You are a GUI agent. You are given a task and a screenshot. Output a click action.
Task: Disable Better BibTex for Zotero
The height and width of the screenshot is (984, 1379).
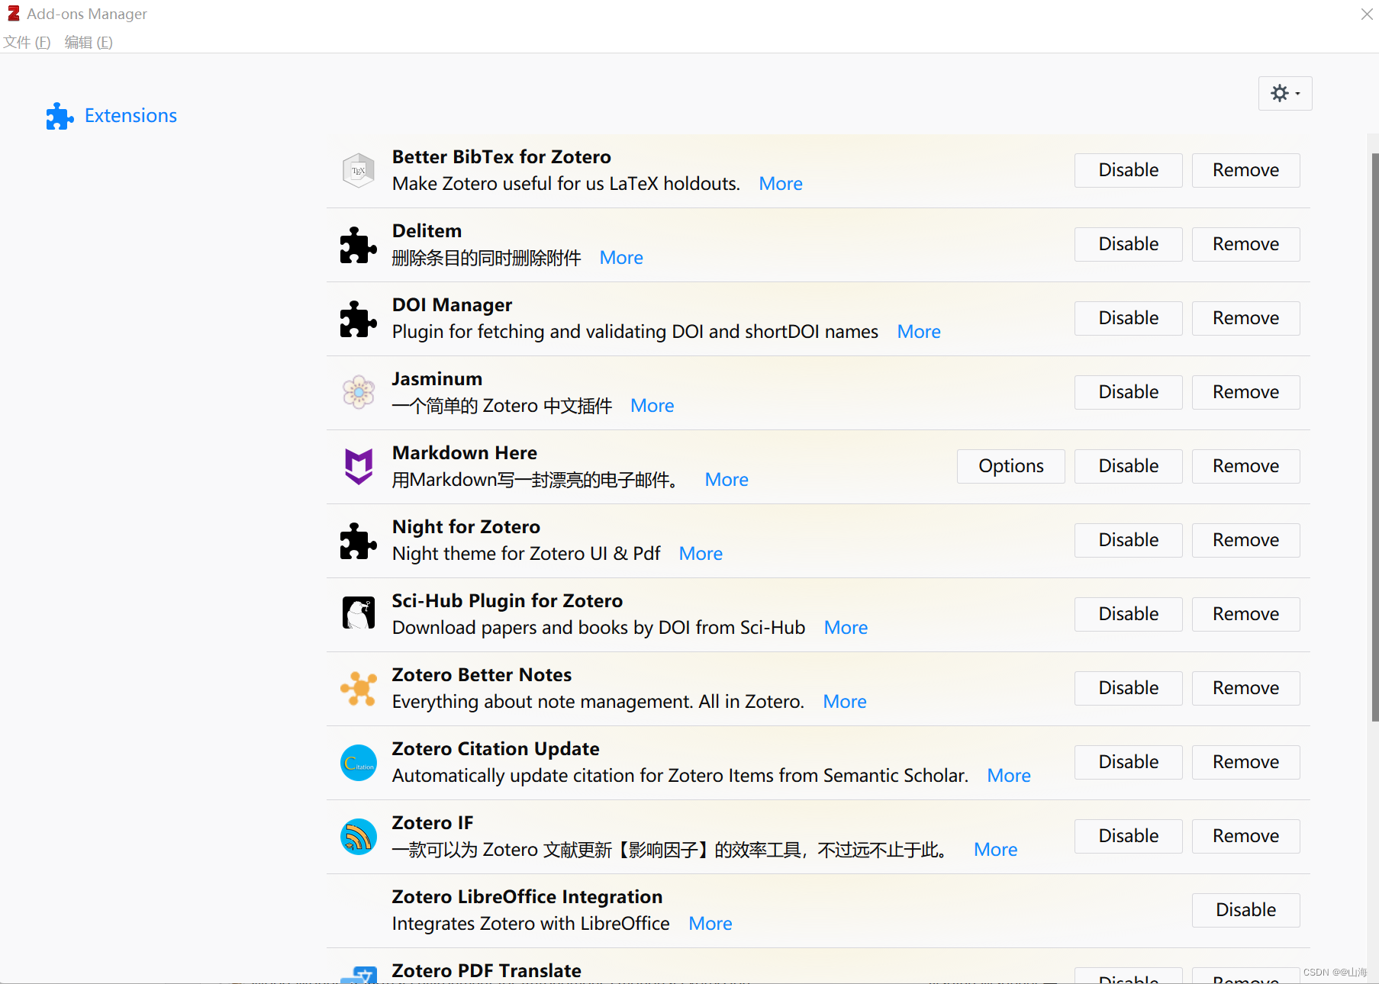(1128, 170)
